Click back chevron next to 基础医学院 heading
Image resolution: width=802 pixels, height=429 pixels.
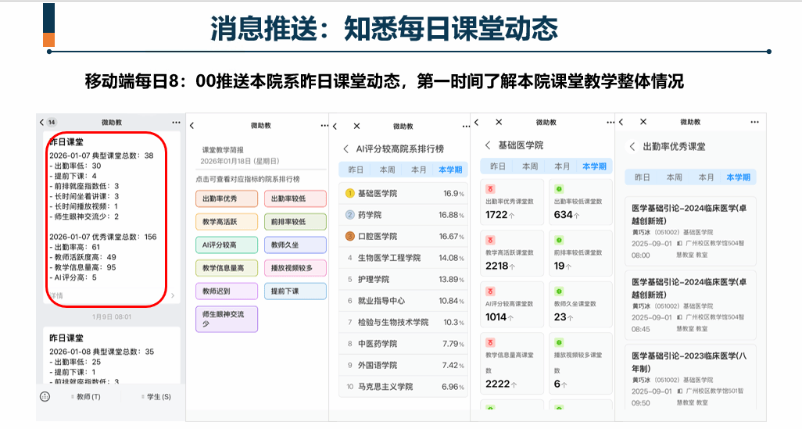click(488, 145)
